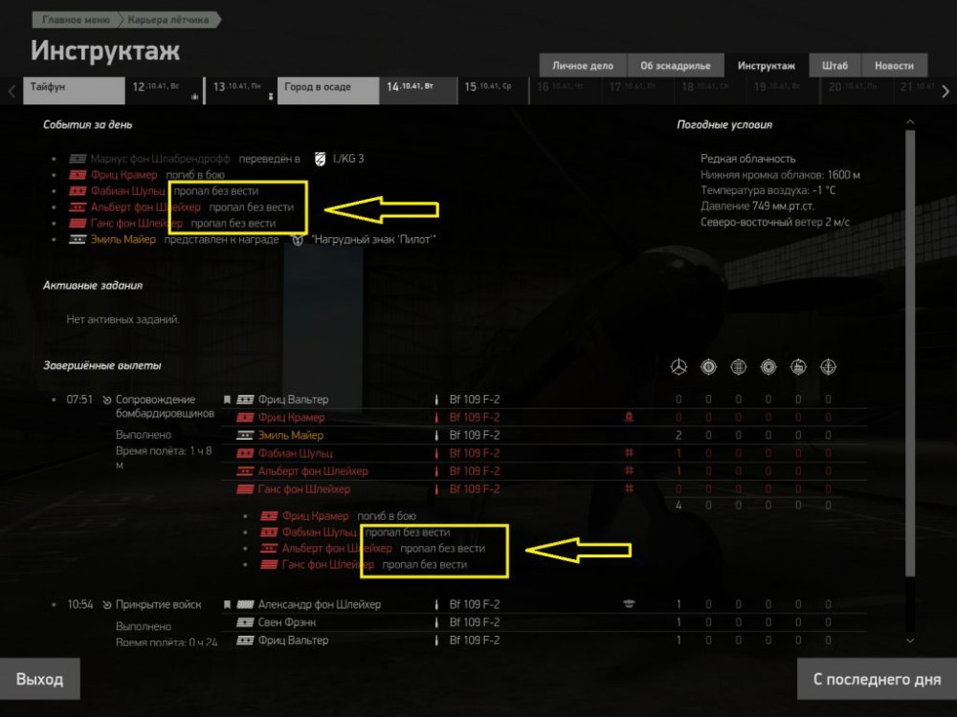The width and height of the screenshot is (957, 717).
Task: Click the С последнего дня button
Action: click(x=877, y=679)
